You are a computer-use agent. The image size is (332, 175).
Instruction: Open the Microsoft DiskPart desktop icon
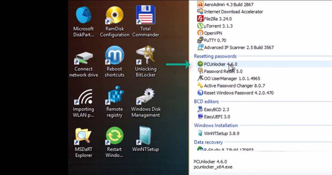click(83, 15)
